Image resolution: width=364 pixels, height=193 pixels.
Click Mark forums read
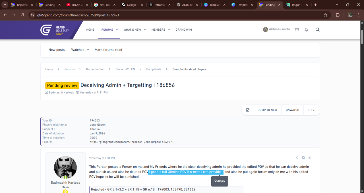108,50
